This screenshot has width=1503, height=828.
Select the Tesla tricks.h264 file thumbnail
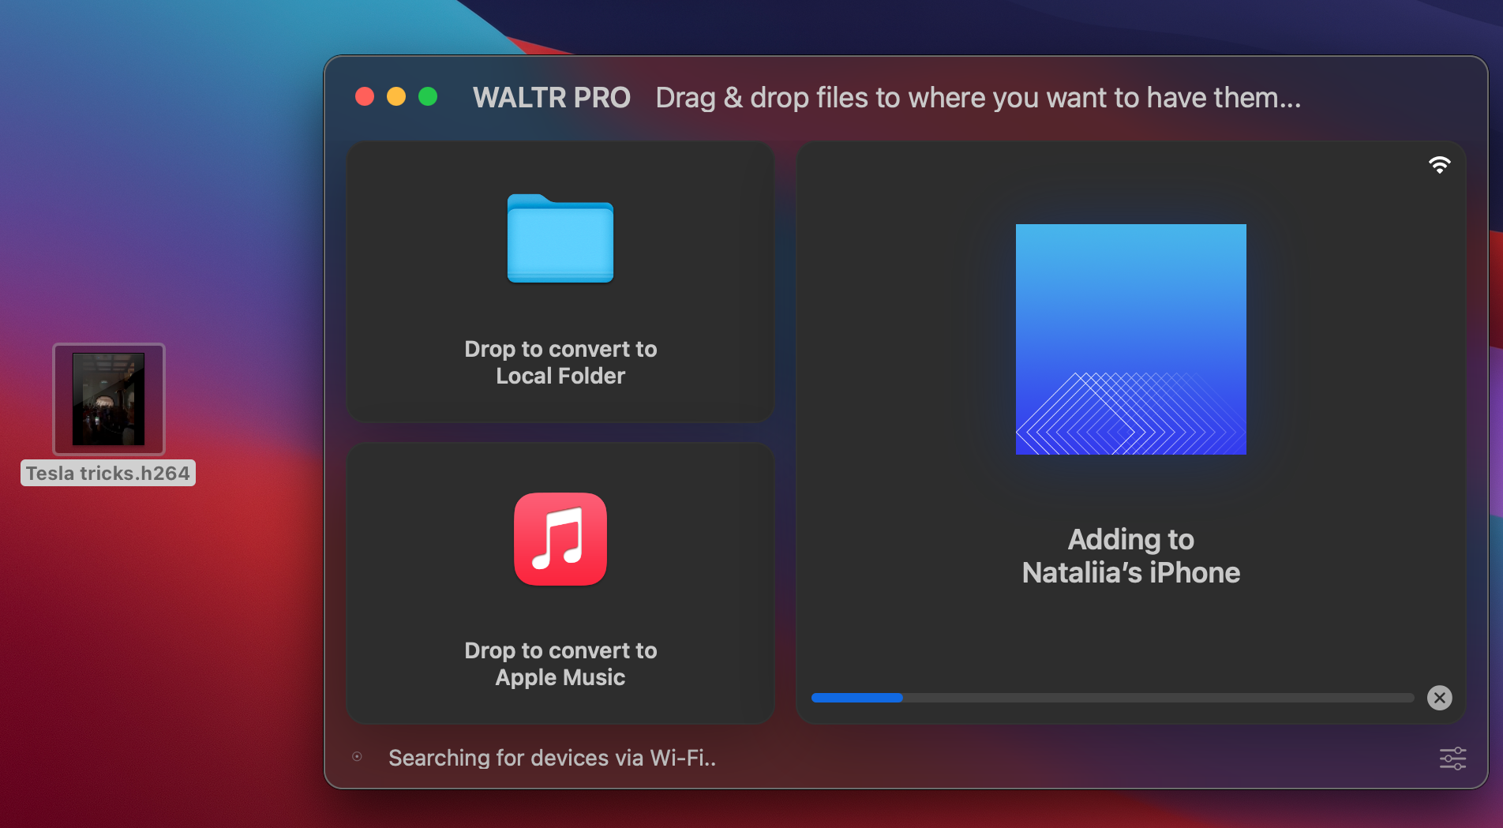point(109,399)
